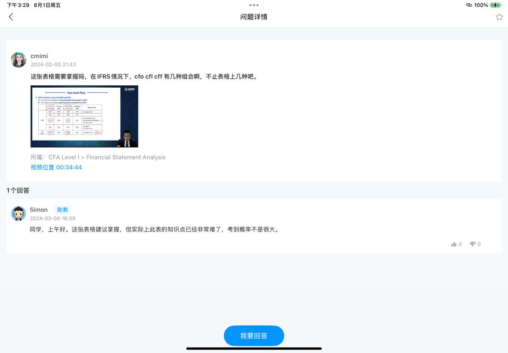This screenshot has width=508, height=353.
Task: Tap the battery indicator in the status bar
Action: tap(495, 5)
